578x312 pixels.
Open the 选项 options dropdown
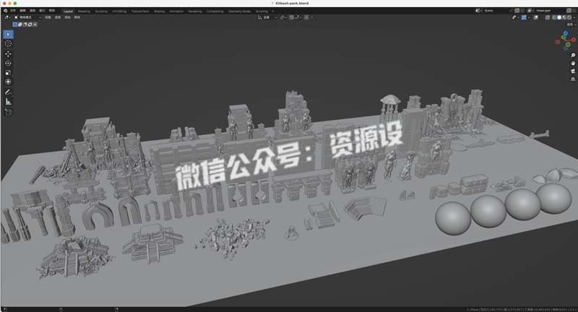[x=571, y=25]
